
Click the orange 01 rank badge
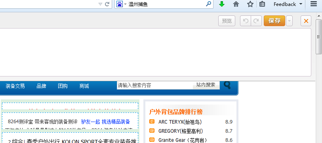click(152, 122)
